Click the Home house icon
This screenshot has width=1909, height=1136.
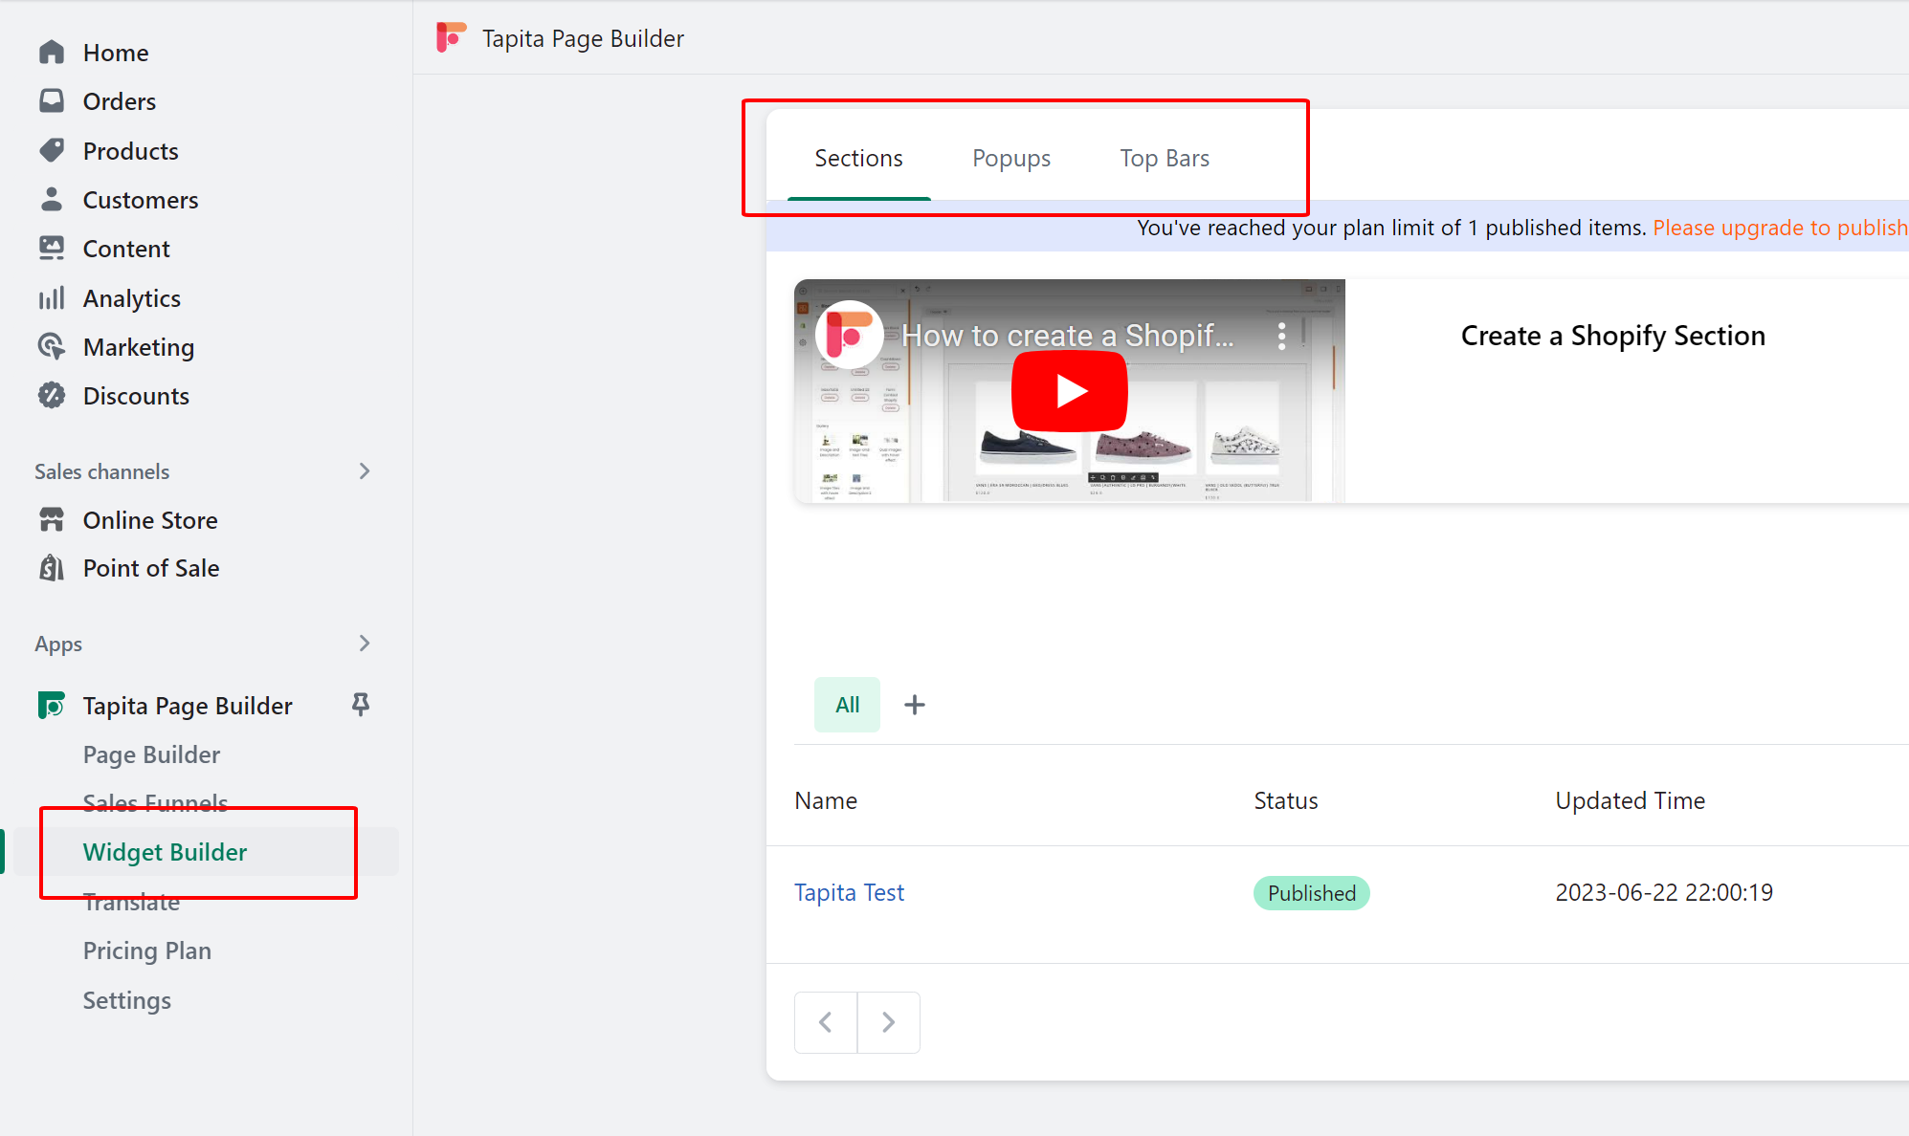click(x=52, y=53)
